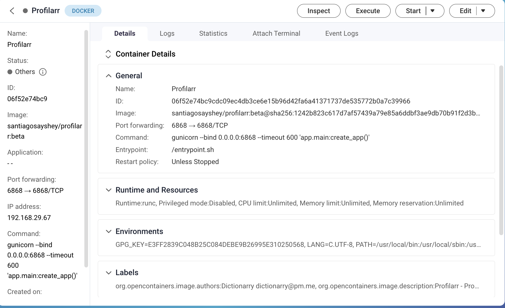Switch to the Logs tab
Viewport: 505px width, 308px height.
tap(167, 33)
